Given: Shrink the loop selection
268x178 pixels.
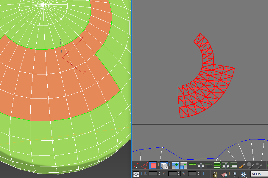Looking at the screenshot, I should coord(209,166).
